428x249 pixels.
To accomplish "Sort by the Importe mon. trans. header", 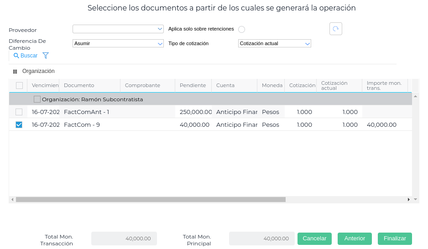I will click(x=384, y=85).
